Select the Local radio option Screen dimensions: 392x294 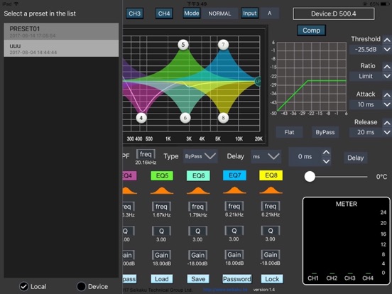click(x=24, y=286)
